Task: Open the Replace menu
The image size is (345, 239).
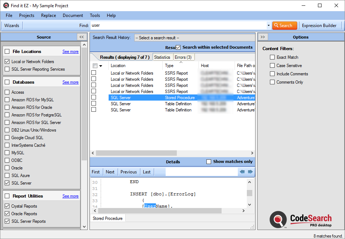Action: pyautogui.click(x=48, y=16)
